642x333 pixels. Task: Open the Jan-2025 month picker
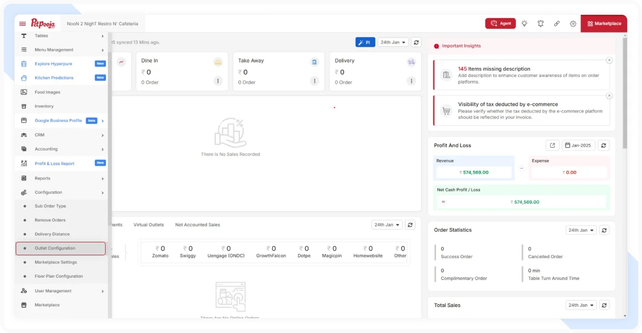[578, 146]
